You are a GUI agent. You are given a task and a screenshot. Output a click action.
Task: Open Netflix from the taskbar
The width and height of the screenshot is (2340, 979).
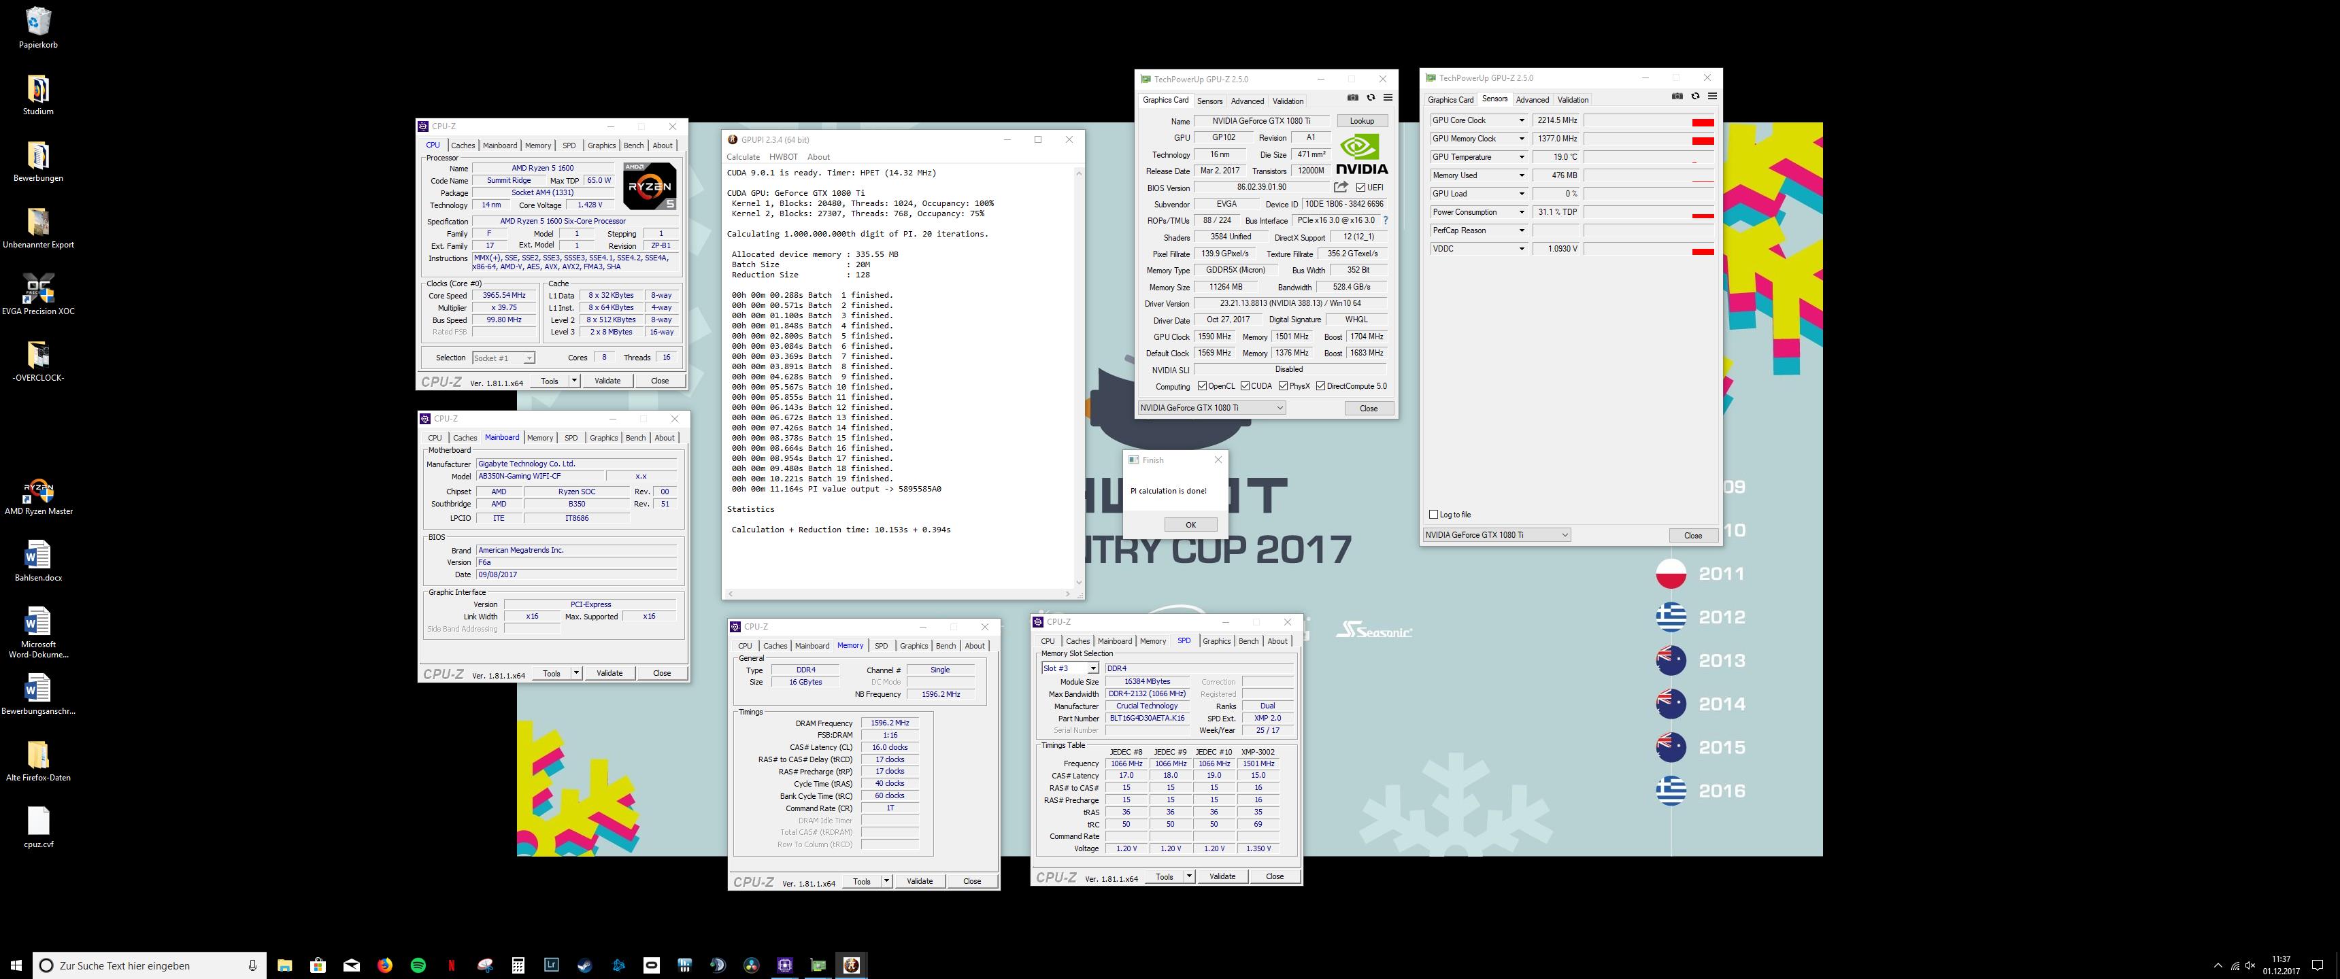point(452,965)
